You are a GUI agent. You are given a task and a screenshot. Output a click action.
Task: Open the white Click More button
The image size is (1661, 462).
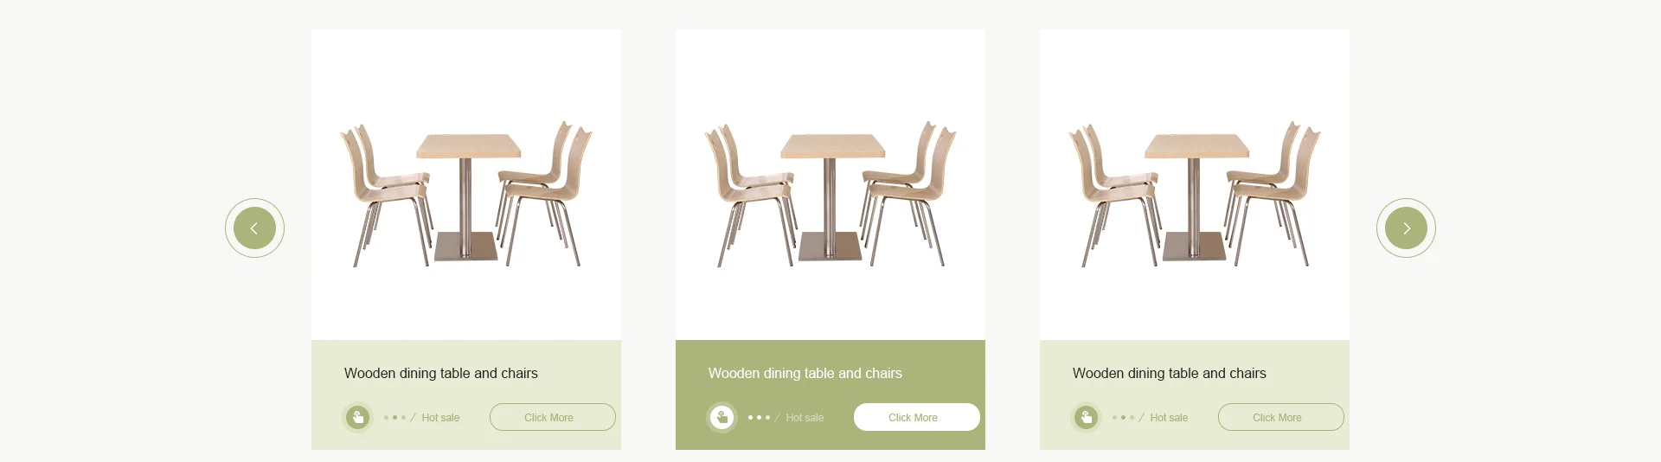tap(917, 417)
